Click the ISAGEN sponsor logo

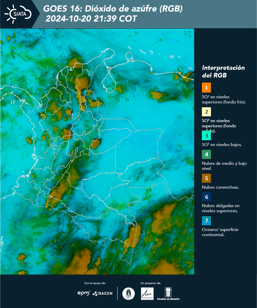point(102,293)
